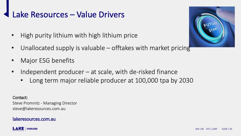
Task: Click the Future Start button image
Action: click(x=212, y=27)
